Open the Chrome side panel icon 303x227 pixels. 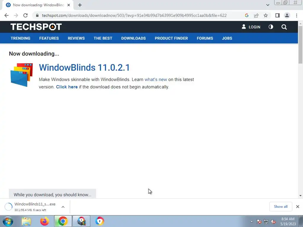pos(278,15)
